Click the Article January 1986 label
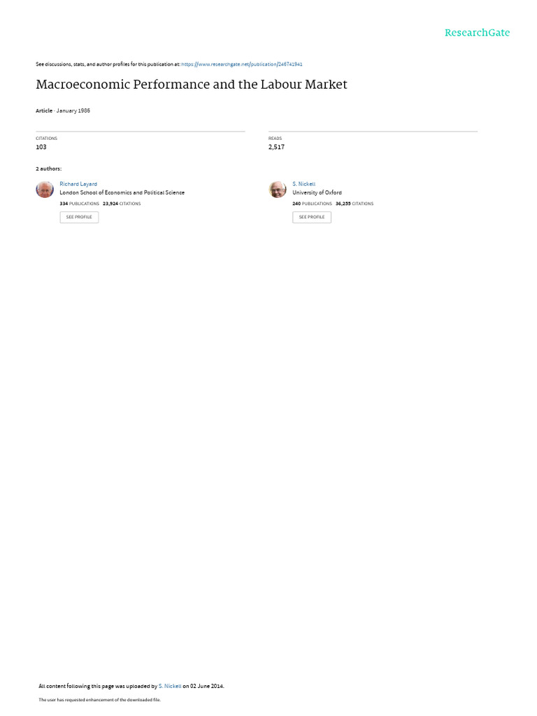 click(x=63, y=110)
